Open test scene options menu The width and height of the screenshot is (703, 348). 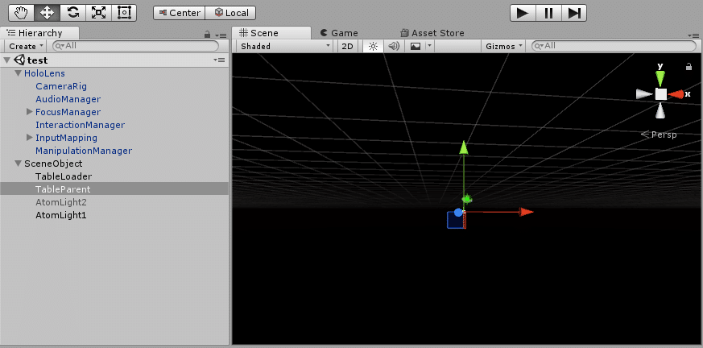(219, 60)
